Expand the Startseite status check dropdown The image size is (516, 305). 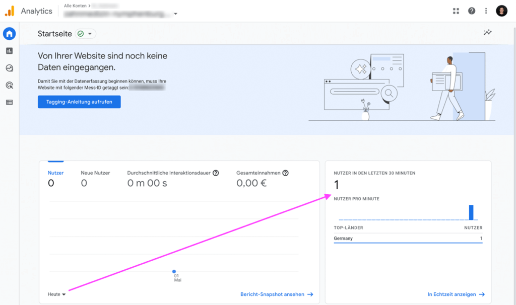[x=85, y=34]
